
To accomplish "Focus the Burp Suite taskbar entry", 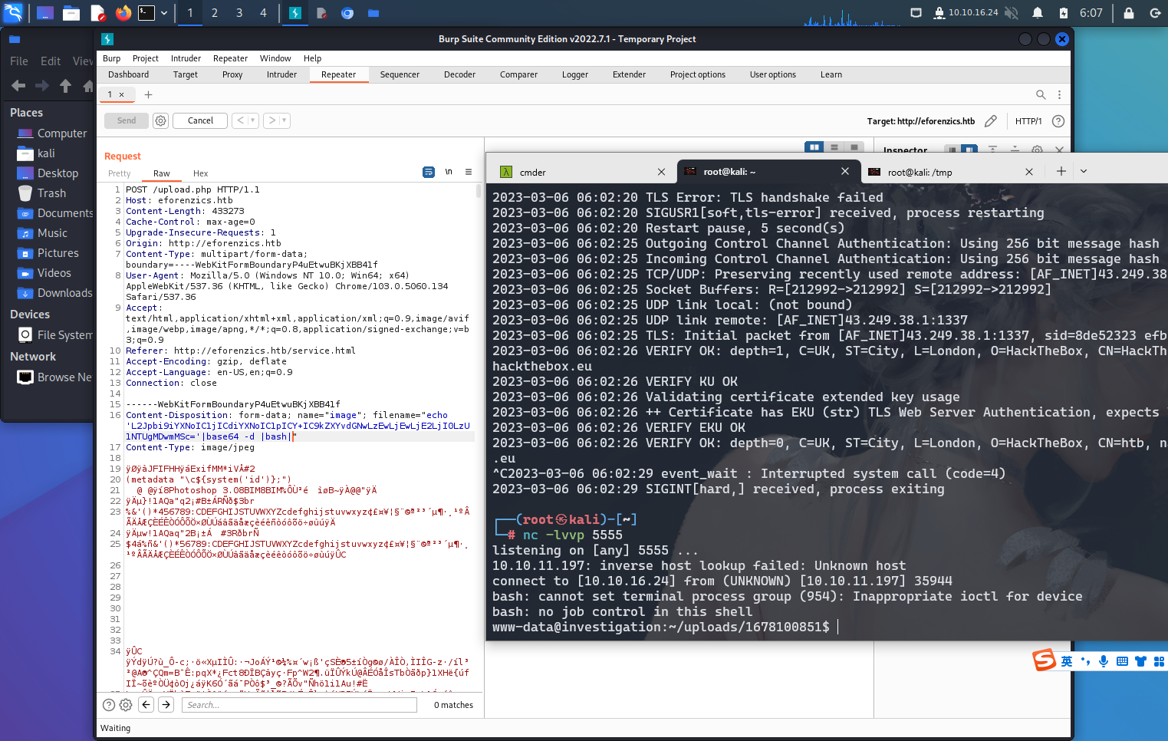I will [x=295, y=13].
